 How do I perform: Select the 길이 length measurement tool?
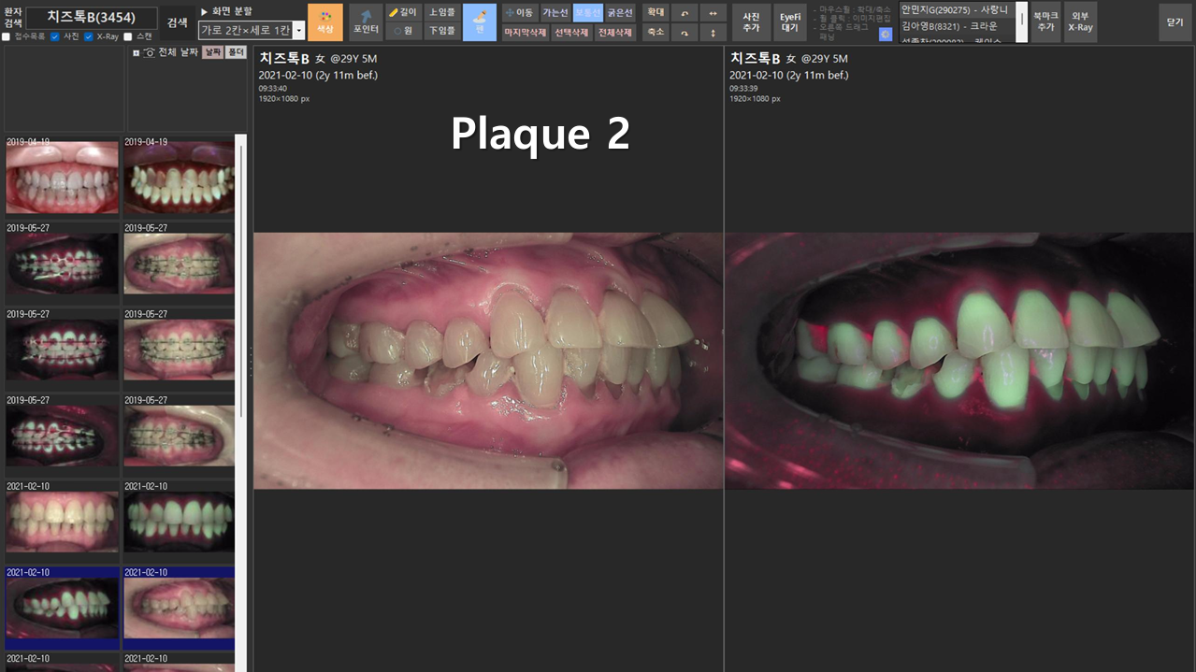click(x=403, y=12)
